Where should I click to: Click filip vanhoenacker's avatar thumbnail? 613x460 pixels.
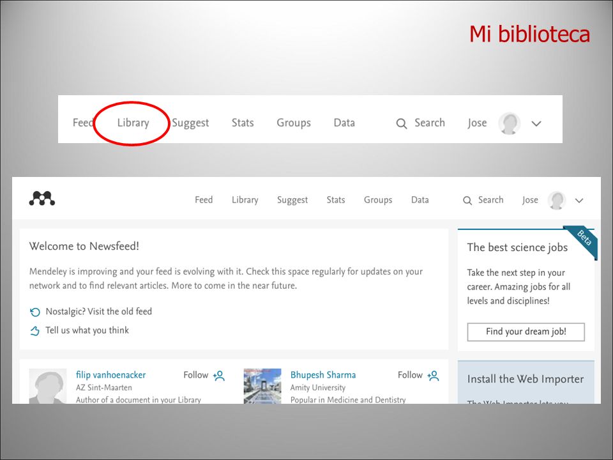pyautogui.click(x=48, y=386)
